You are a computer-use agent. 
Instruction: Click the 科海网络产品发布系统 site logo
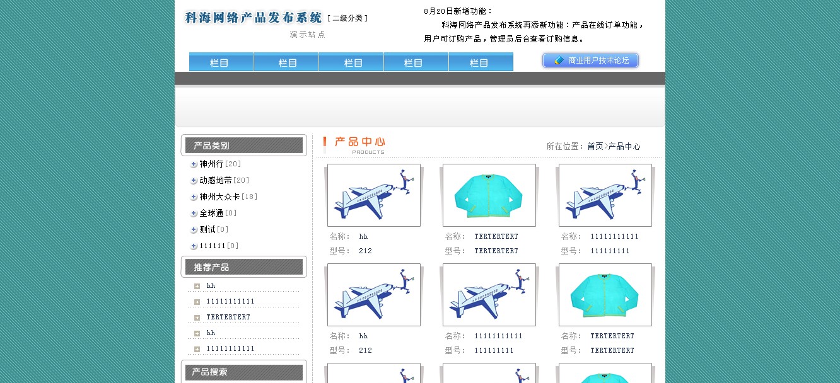point(253,18)
